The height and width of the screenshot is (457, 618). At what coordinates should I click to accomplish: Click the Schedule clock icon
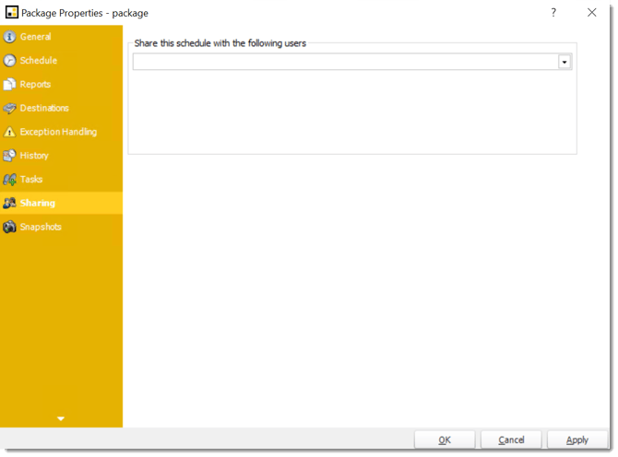[9, 60]
